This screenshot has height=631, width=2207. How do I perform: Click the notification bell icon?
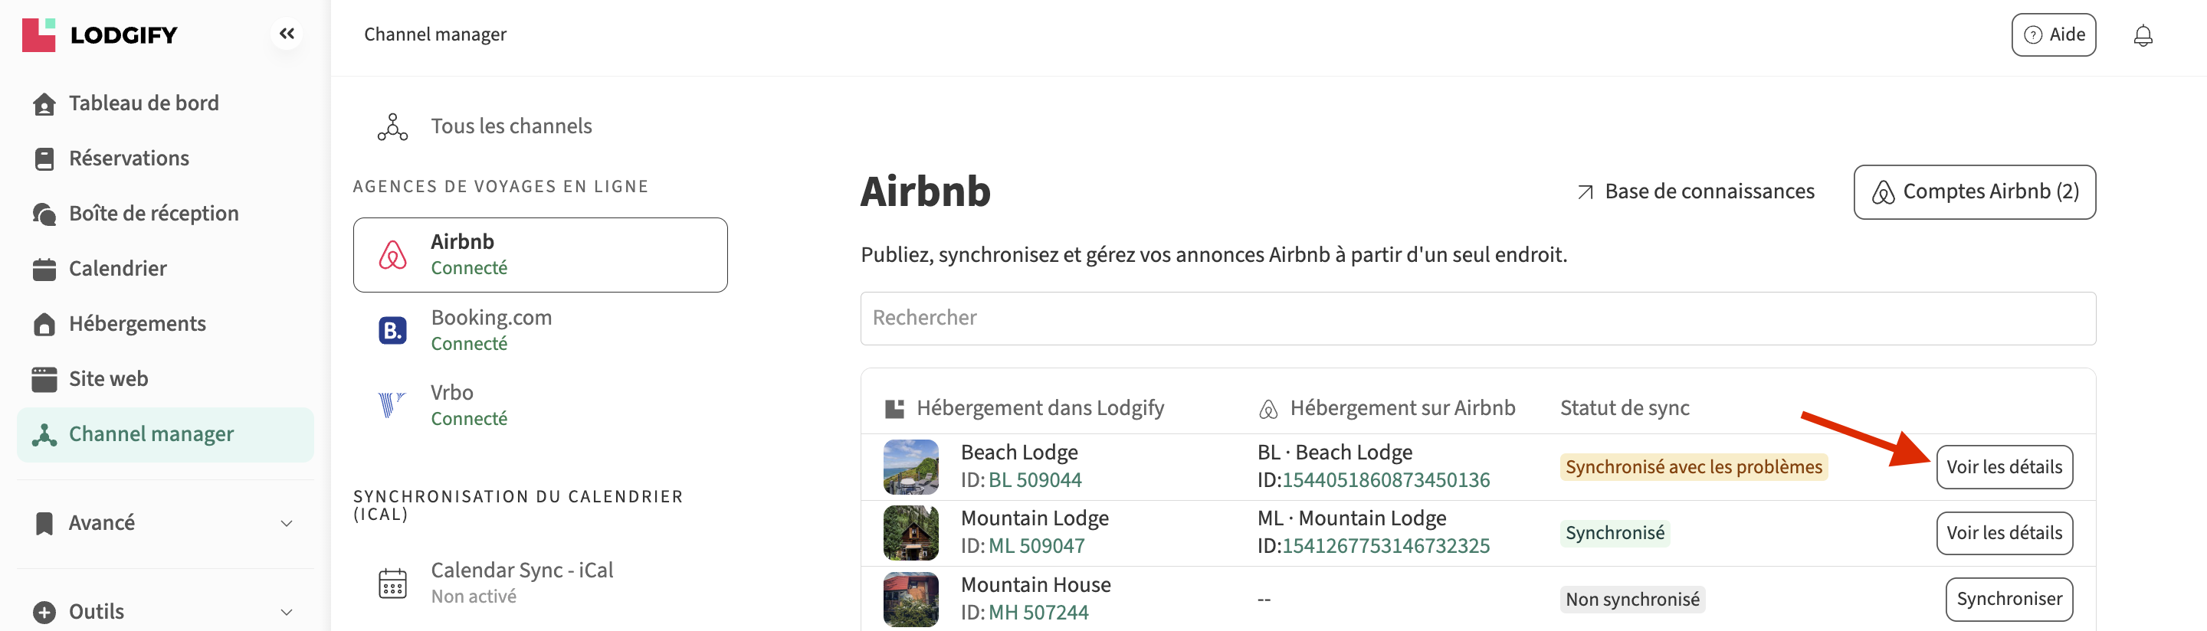2142,35
